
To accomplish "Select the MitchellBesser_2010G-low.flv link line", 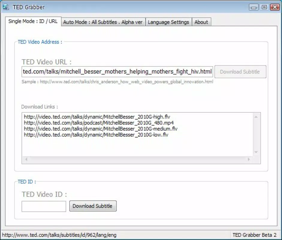I will (96, 135).
